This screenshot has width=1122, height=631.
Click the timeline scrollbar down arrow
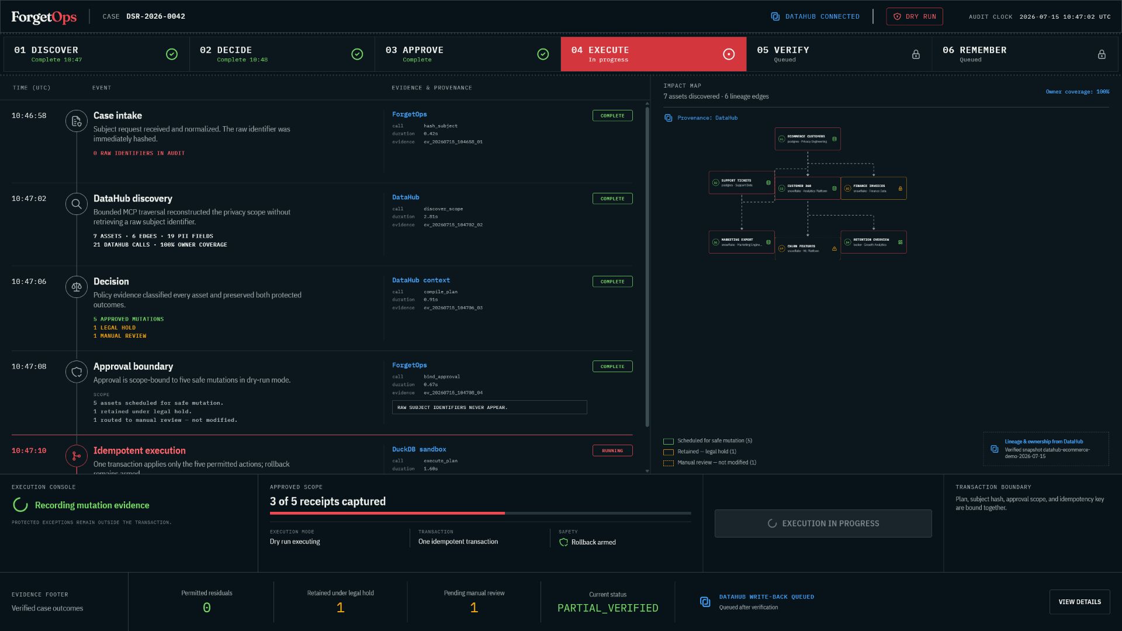[x=647, y=471]
